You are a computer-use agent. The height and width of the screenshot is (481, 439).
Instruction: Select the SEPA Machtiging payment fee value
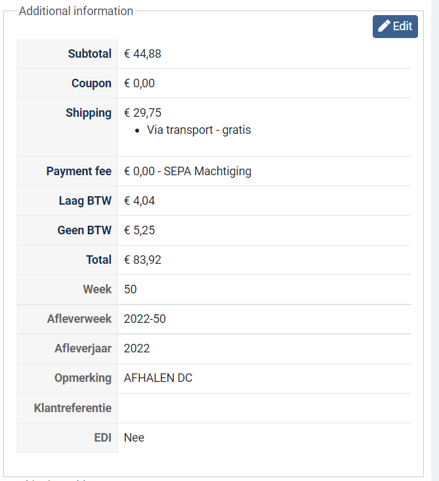point(188,171)
